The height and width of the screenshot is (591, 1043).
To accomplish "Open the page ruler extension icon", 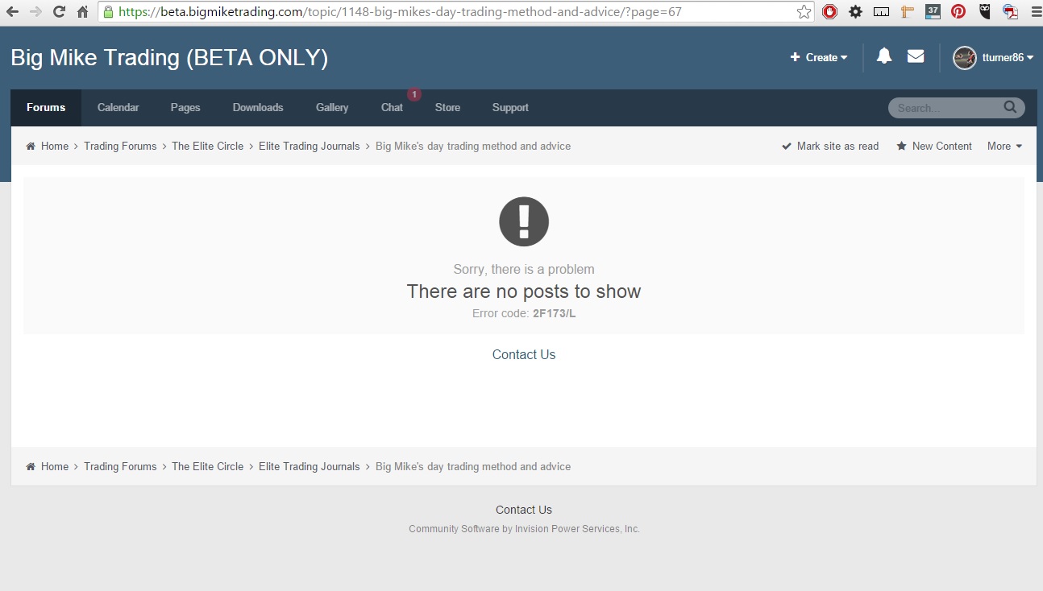I will tap(881, 12).
